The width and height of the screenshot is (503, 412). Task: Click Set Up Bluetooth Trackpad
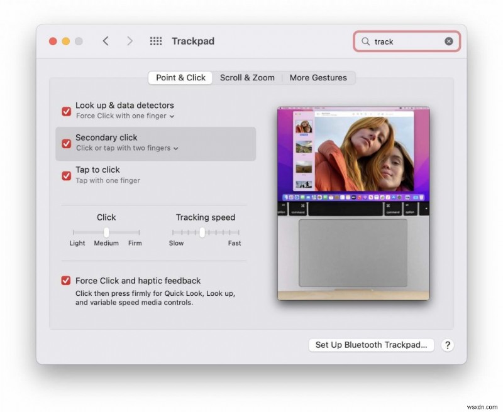(x=371, y=345)
